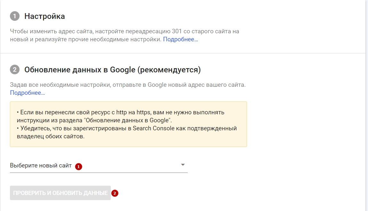This screenshot has width=368, height=211.
Task: Click the gray step 1 circle icon
Action: (x=15, y=16)
